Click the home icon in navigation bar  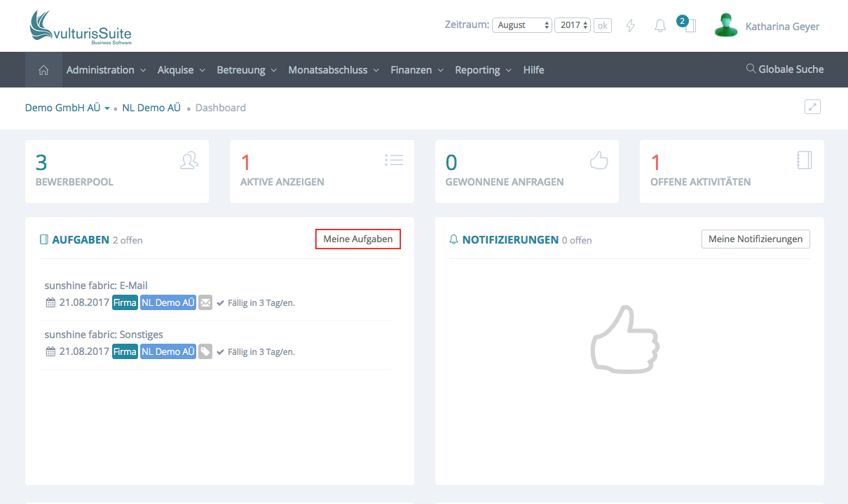click(43, 70)
